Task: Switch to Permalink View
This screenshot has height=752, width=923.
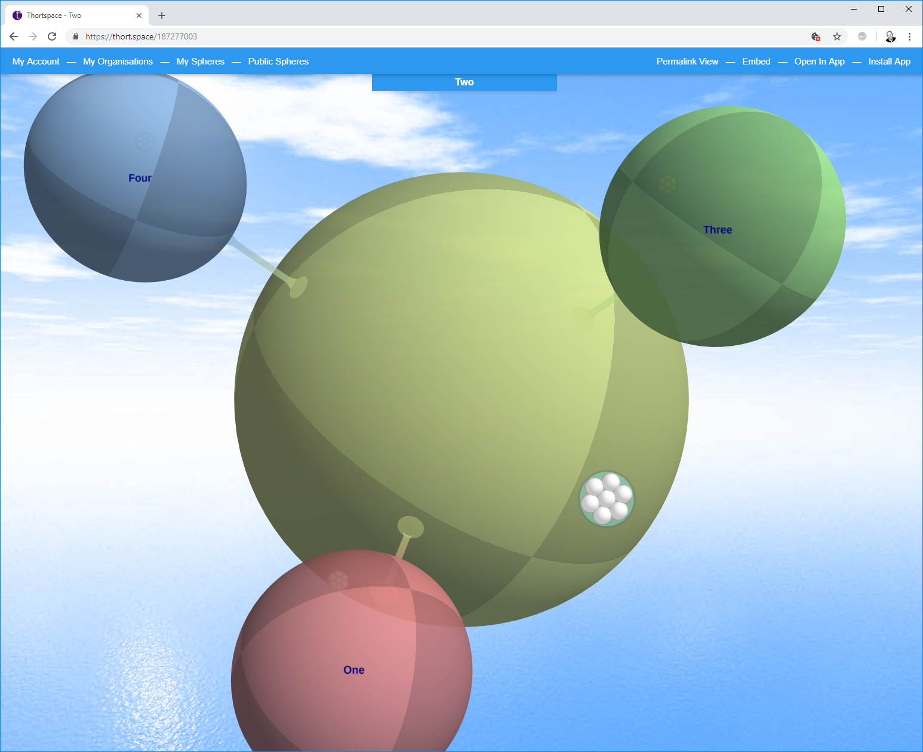Action: 687,62
